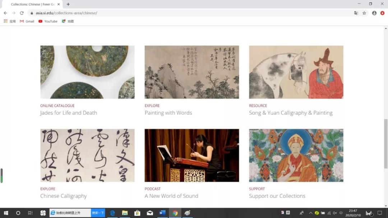Click the Song & Yuan Calligraphy & Painting link
Image resolution: width=388 pixels, height=218 pixels.
[291, 113]
